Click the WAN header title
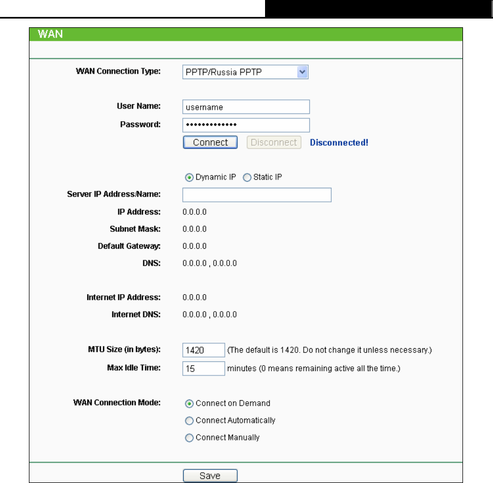 [x=50, y=34]
